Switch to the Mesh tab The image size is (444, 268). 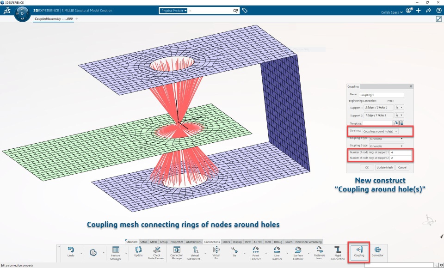point(154,242)
